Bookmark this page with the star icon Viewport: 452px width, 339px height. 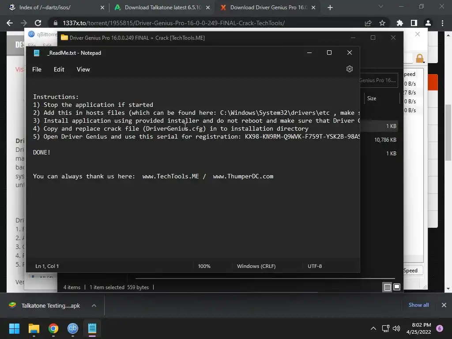point(382,23)
